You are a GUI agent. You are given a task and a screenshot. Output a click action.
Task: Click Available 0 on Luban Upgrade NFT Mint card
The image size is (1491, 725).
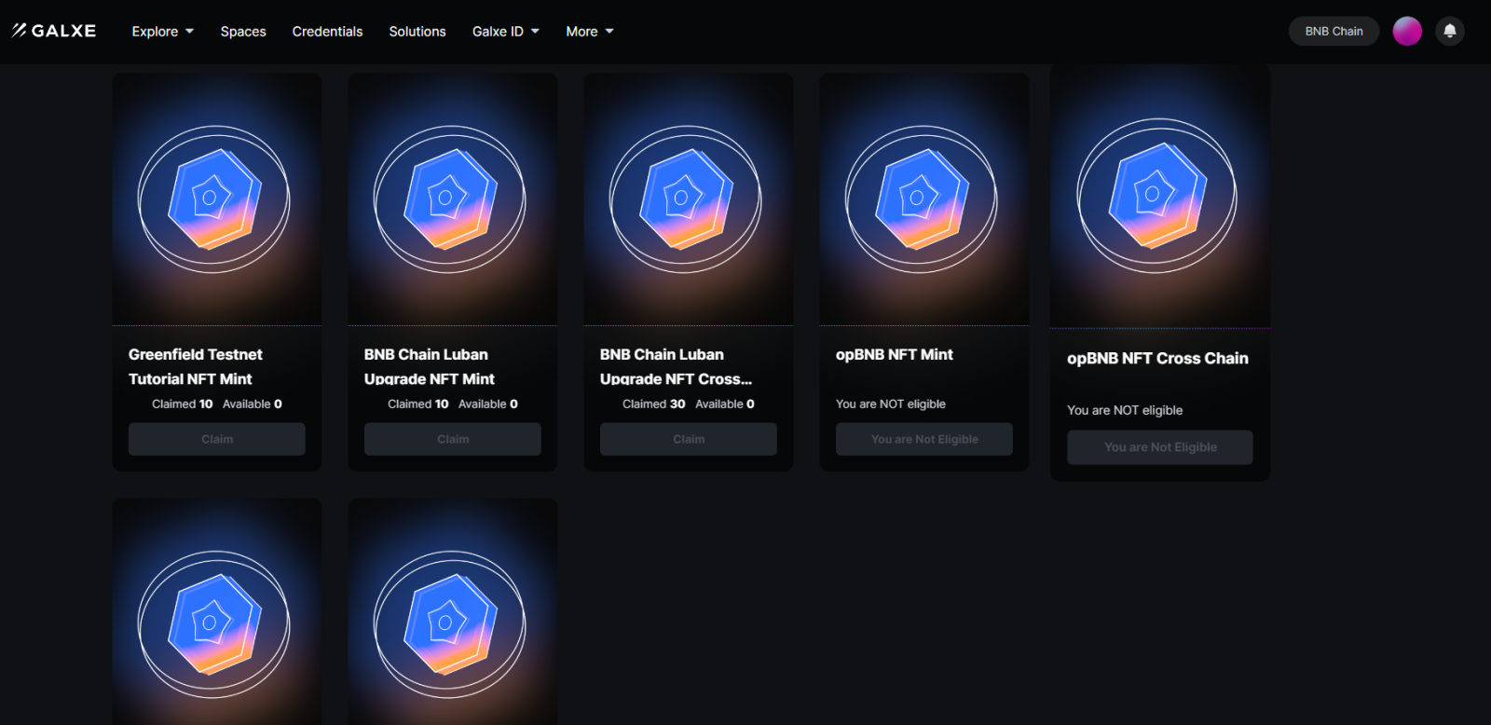tap(488, 404)
